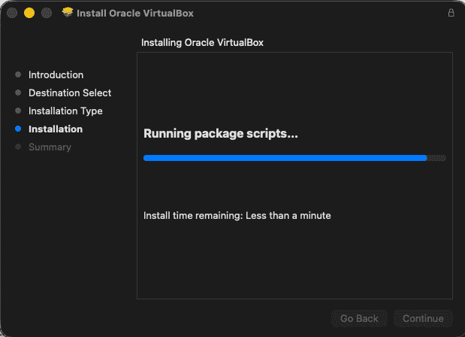Click the blue bullet next to Installation
The width and height of the screenshot is (465, 337).
18,129
